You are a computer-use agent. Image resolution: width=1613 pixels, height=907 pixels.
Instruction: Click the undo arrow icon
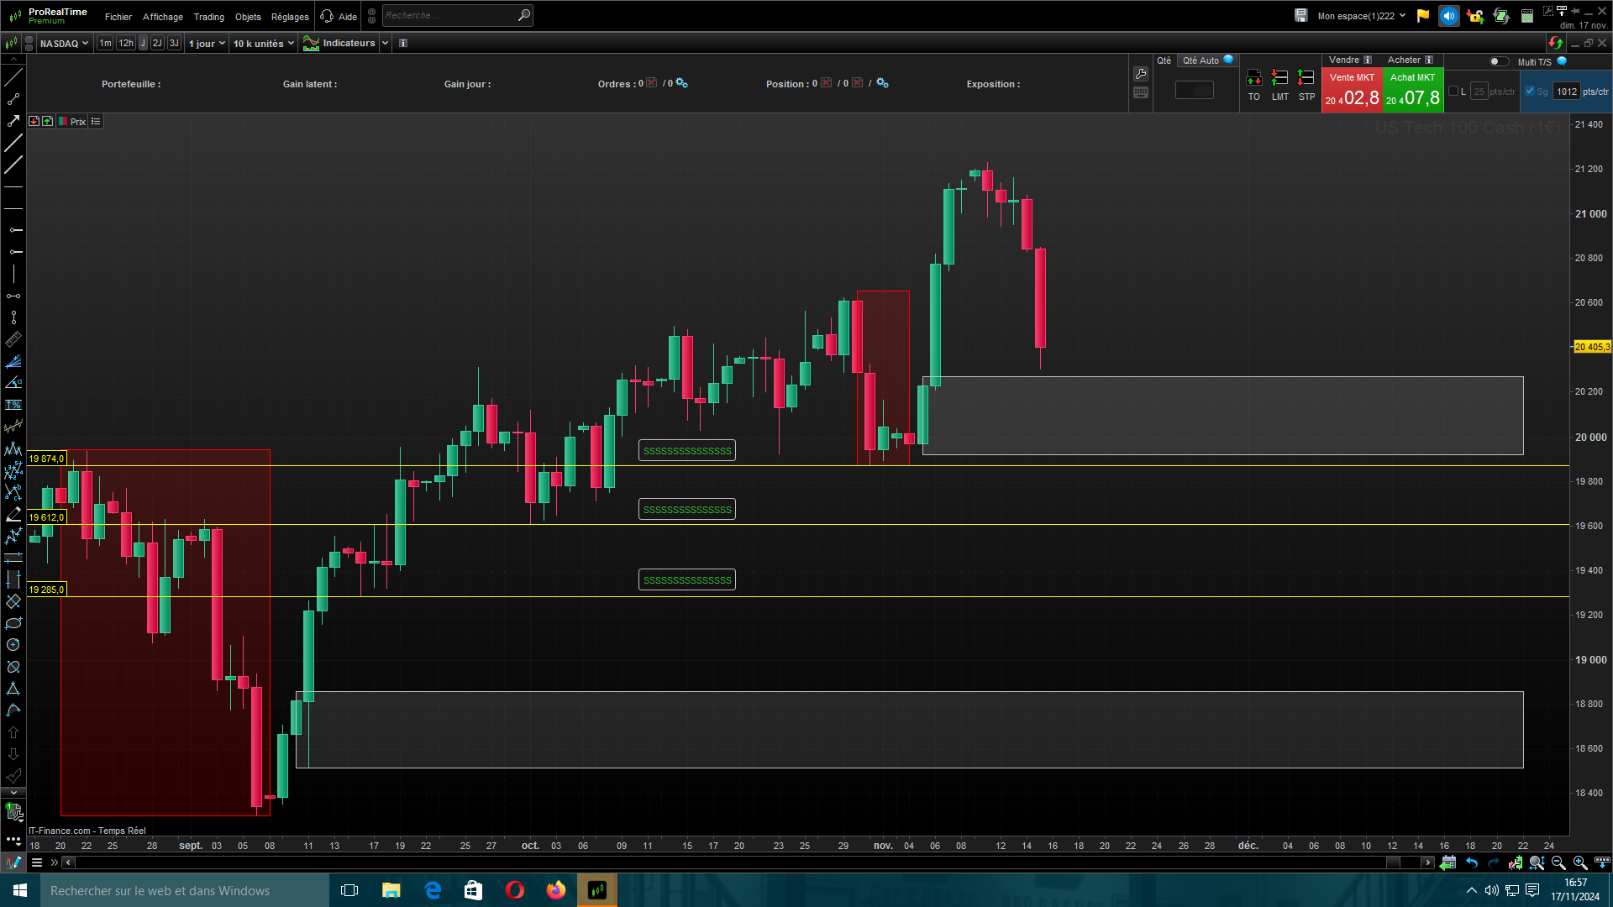pos(1472,862)
